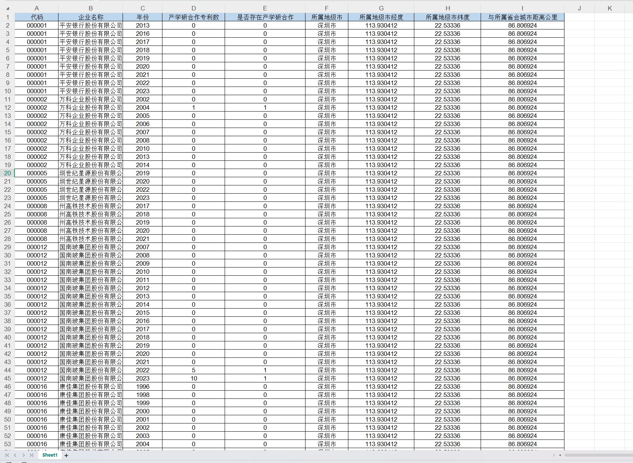Click the 与所属省会城市距离公里 header cell
633x463 pixels.
pos(523,17)
